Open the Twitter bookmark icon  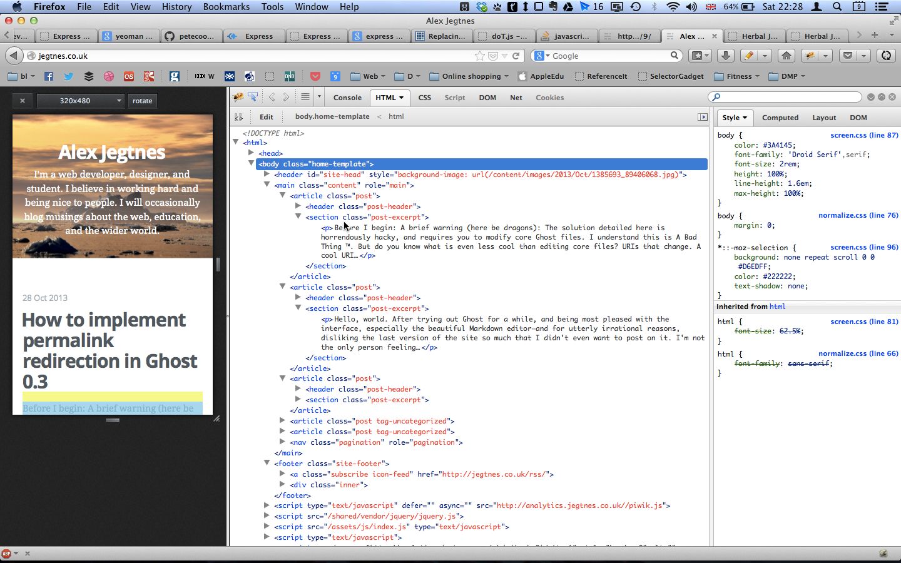click(x=69, y=76)
